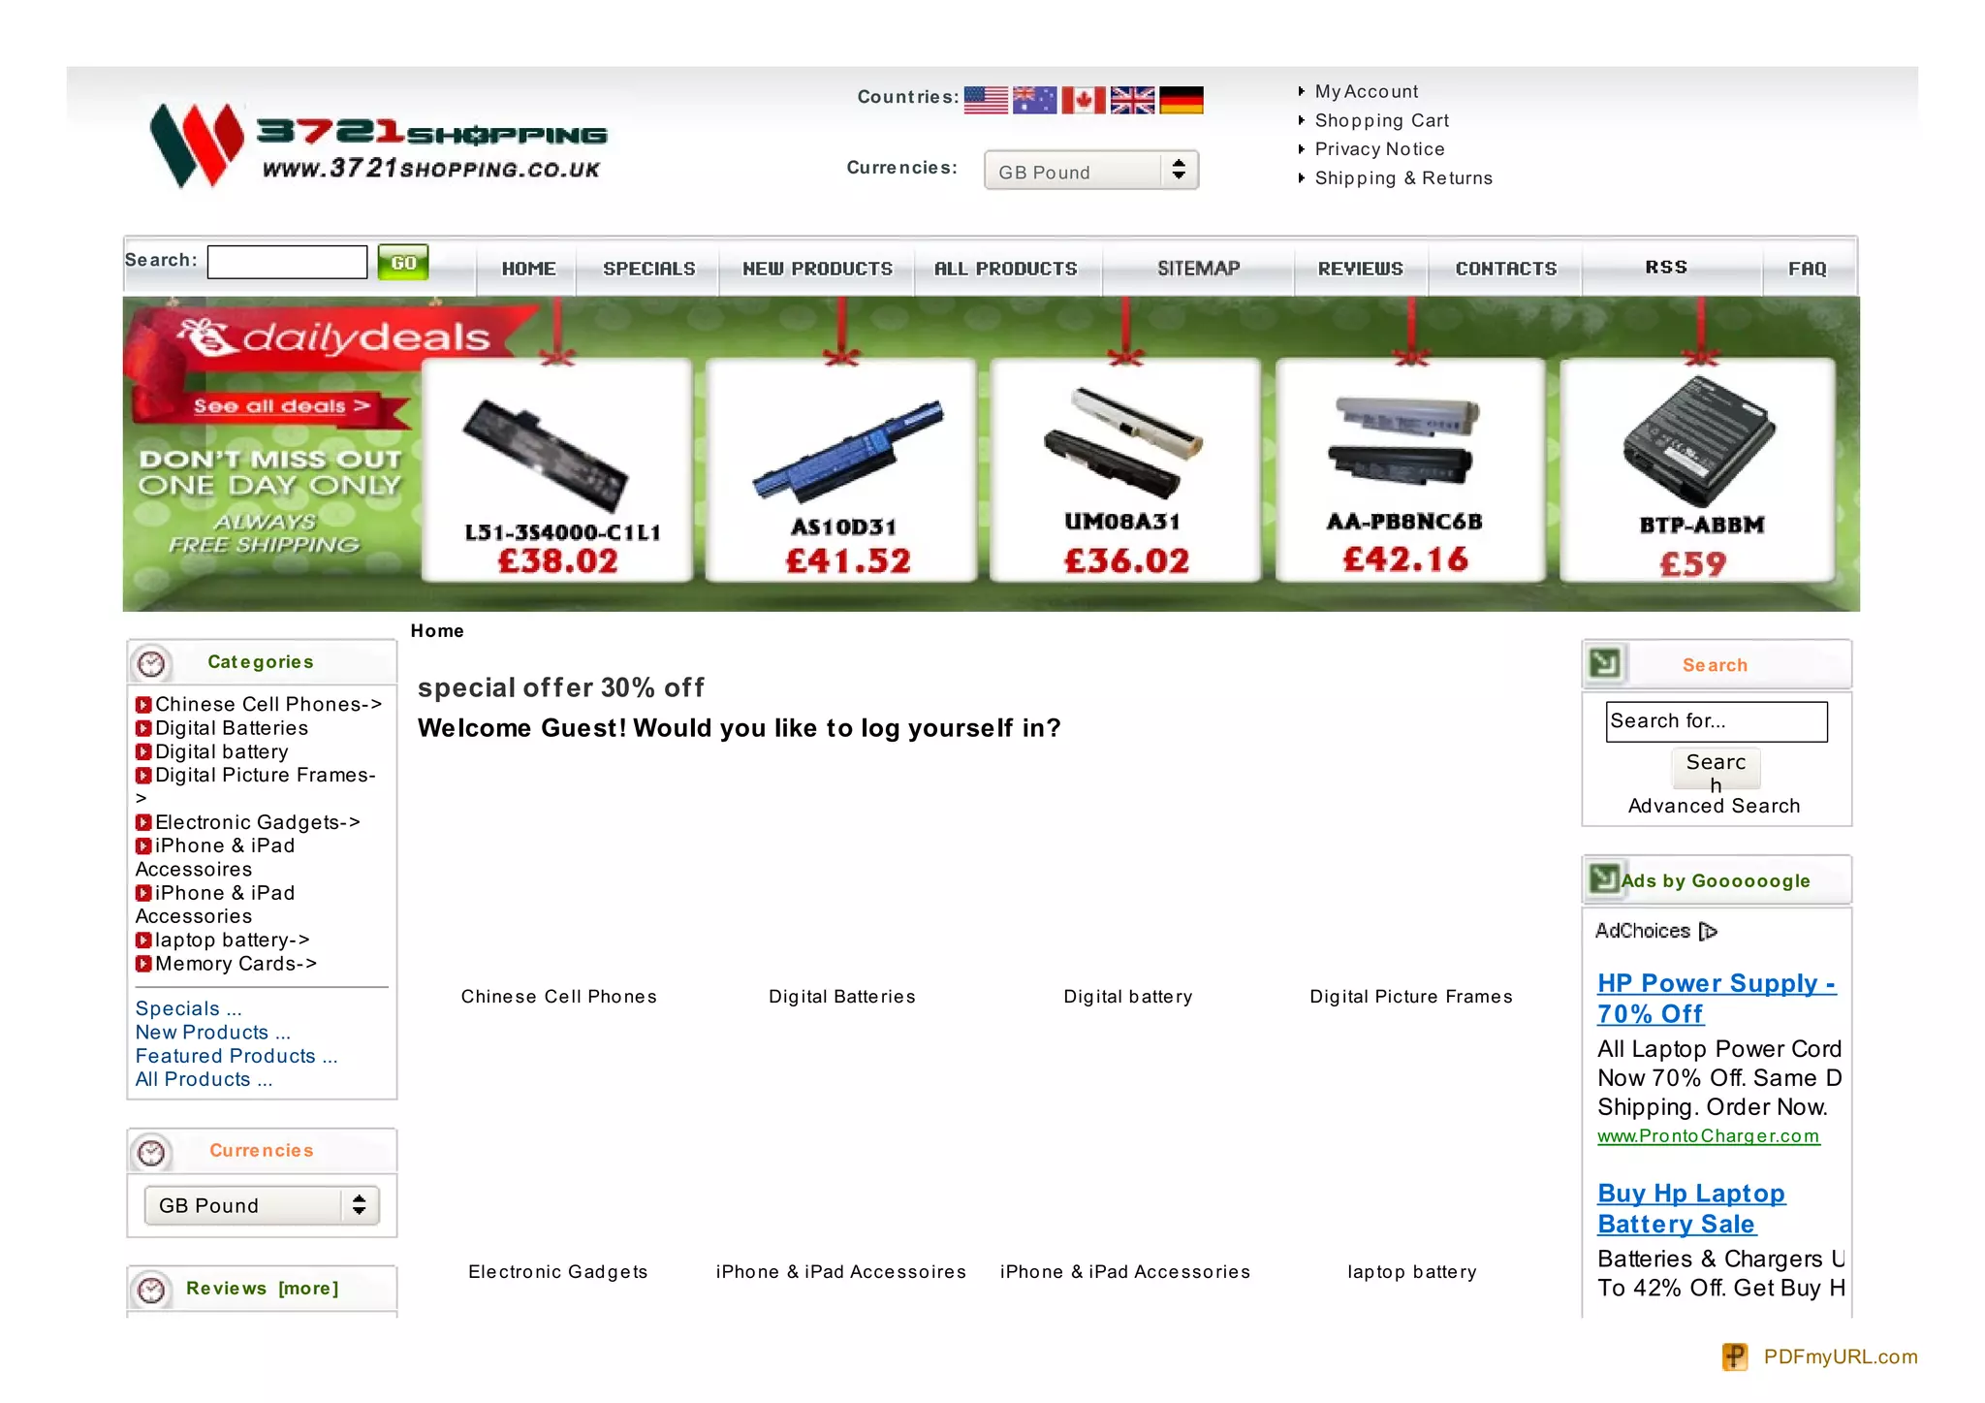Choose the Canada flag icon
Viewport: 1985px width, 1403px height.
click(1084, 100)
